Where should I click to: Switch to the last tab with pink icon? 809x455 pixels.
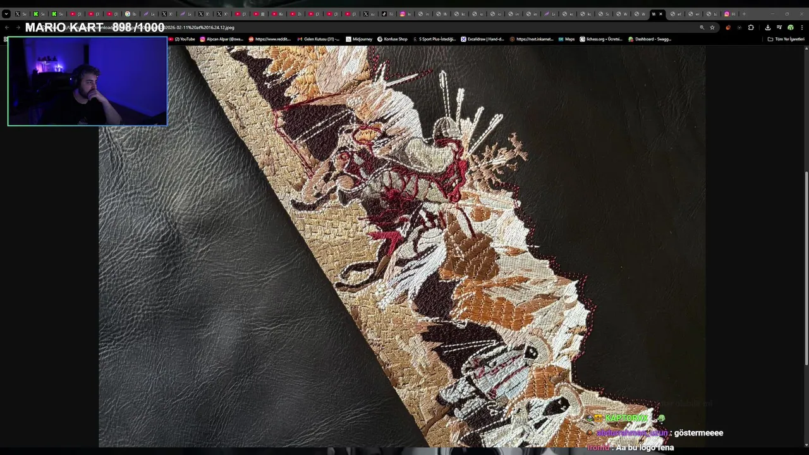(x=730, y=14)
